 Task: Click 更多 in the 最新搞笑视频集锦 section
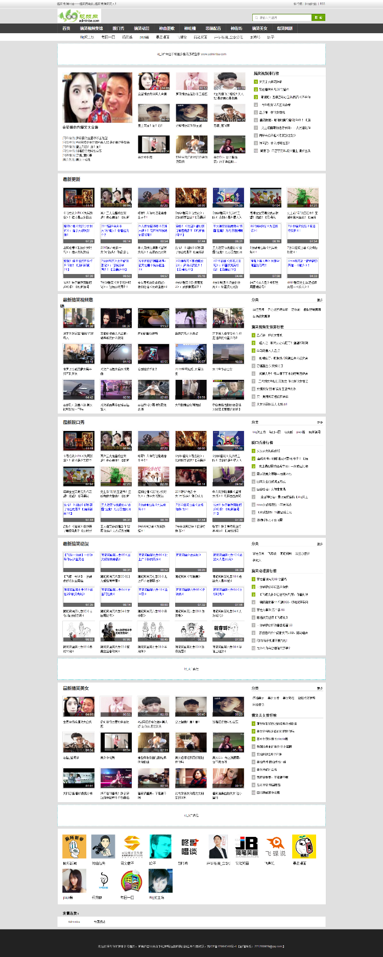pyautogui.click(x=320, y=300)
